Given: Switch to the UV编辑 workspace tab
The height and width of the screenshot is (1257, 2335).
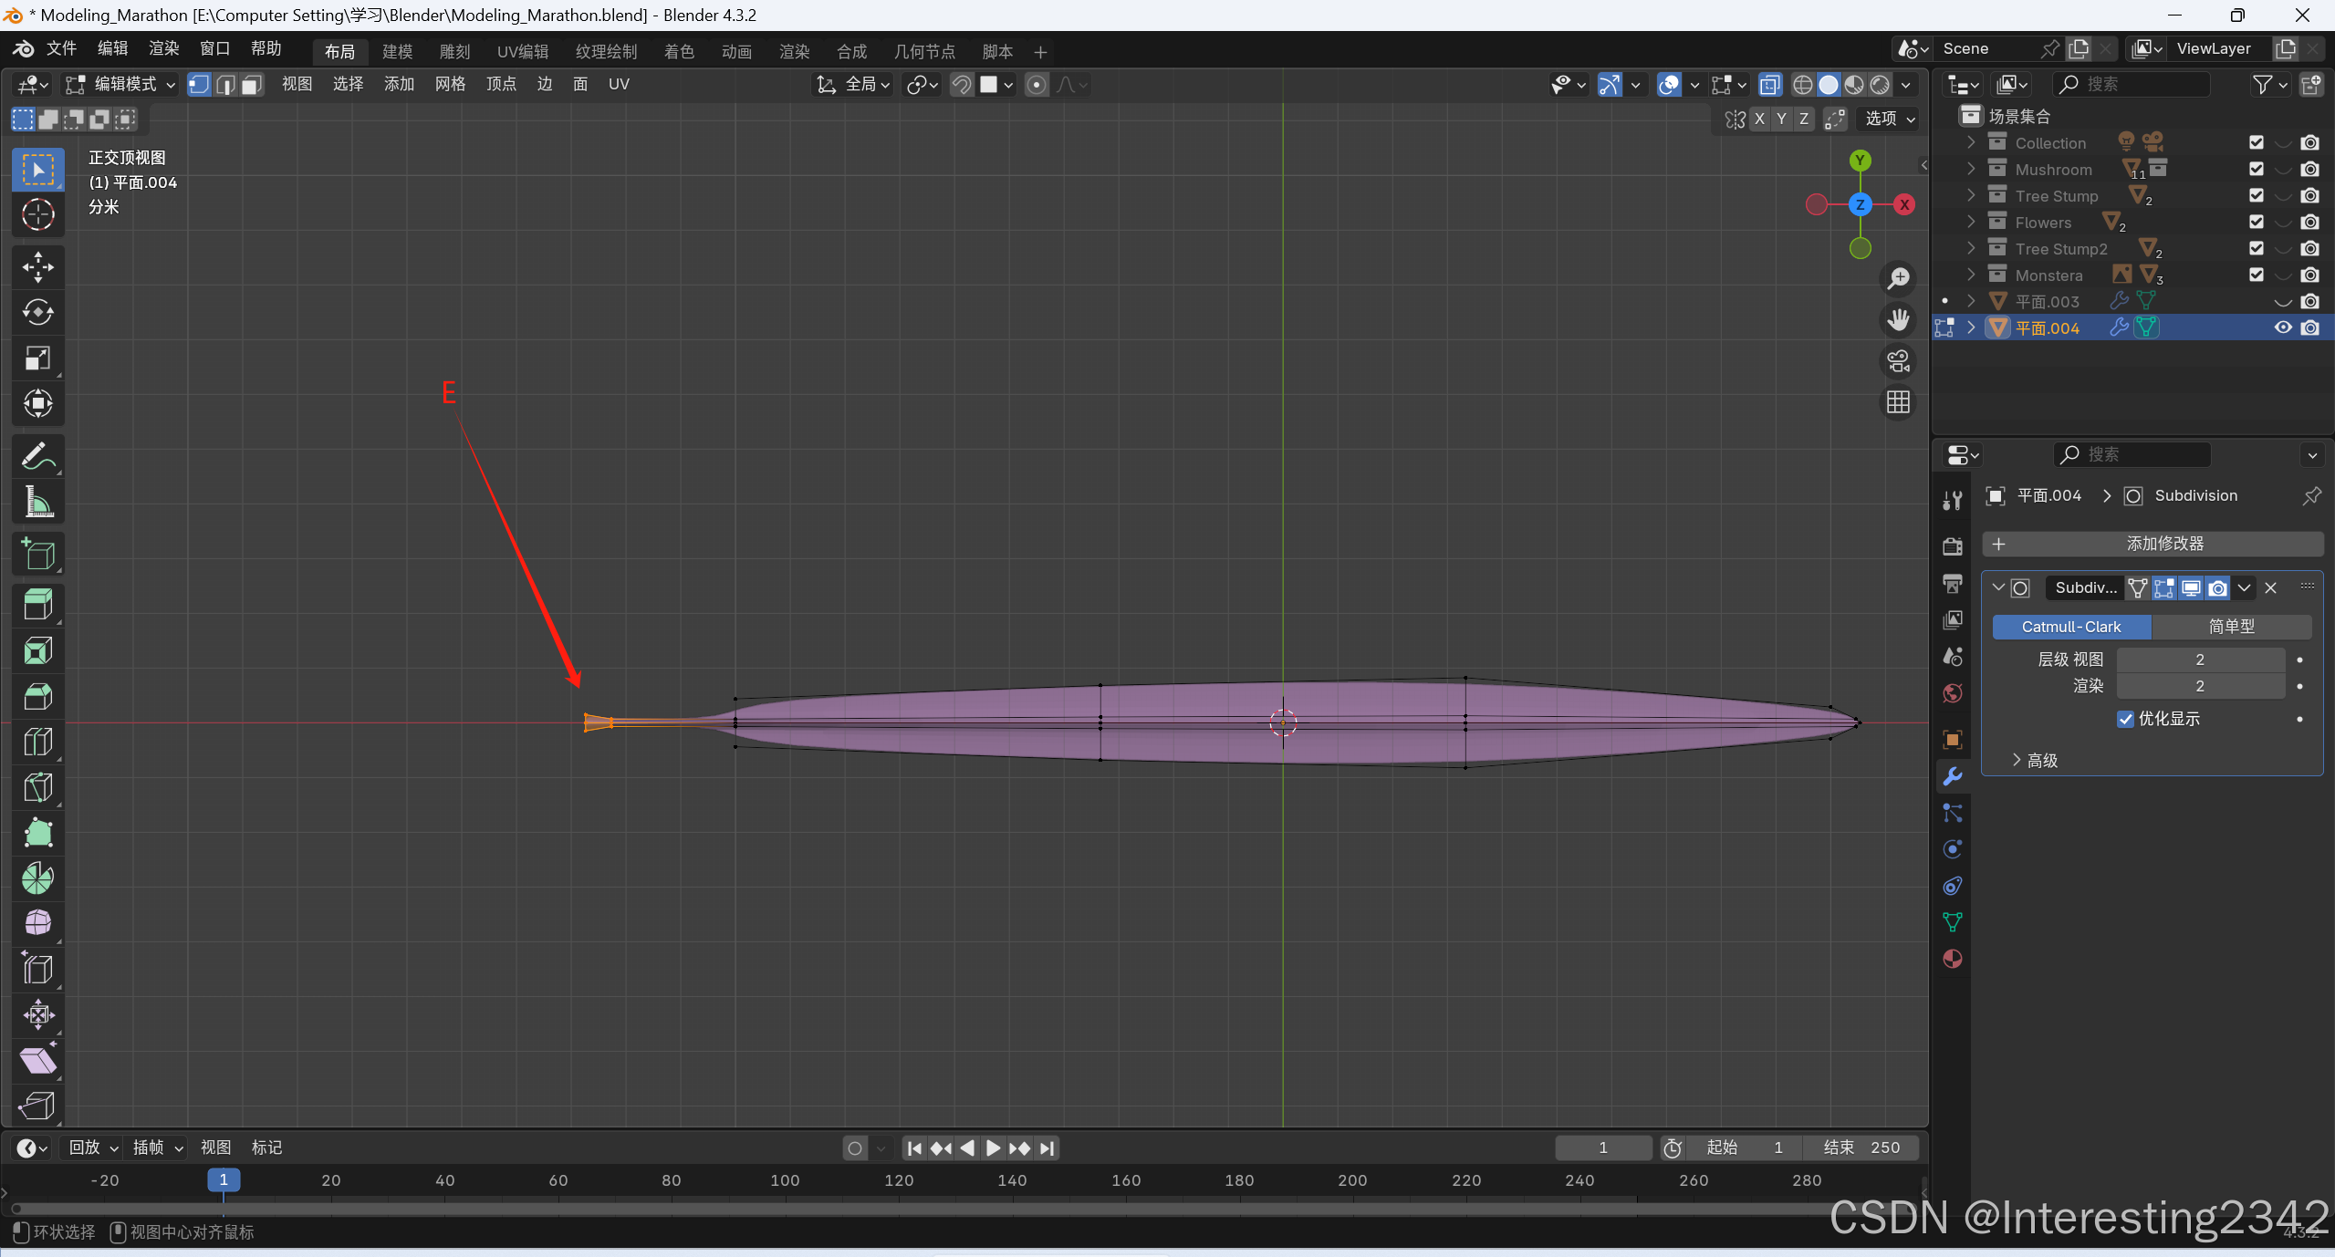Looking at the screenshot, I should tap(522, 52).
